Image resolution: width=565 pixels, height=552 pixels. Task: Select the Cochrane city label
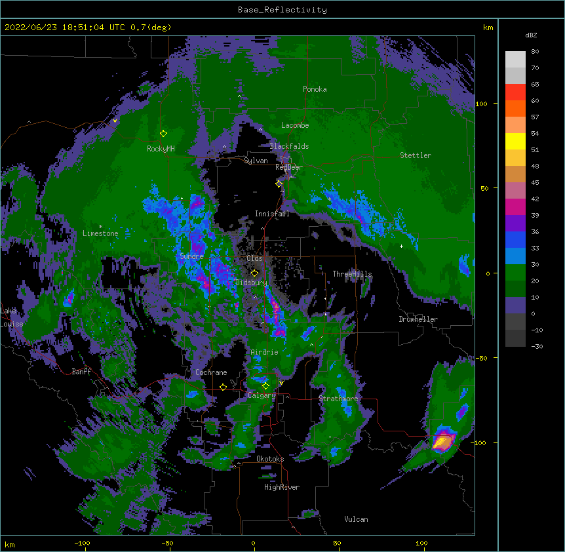coord(211,372)
